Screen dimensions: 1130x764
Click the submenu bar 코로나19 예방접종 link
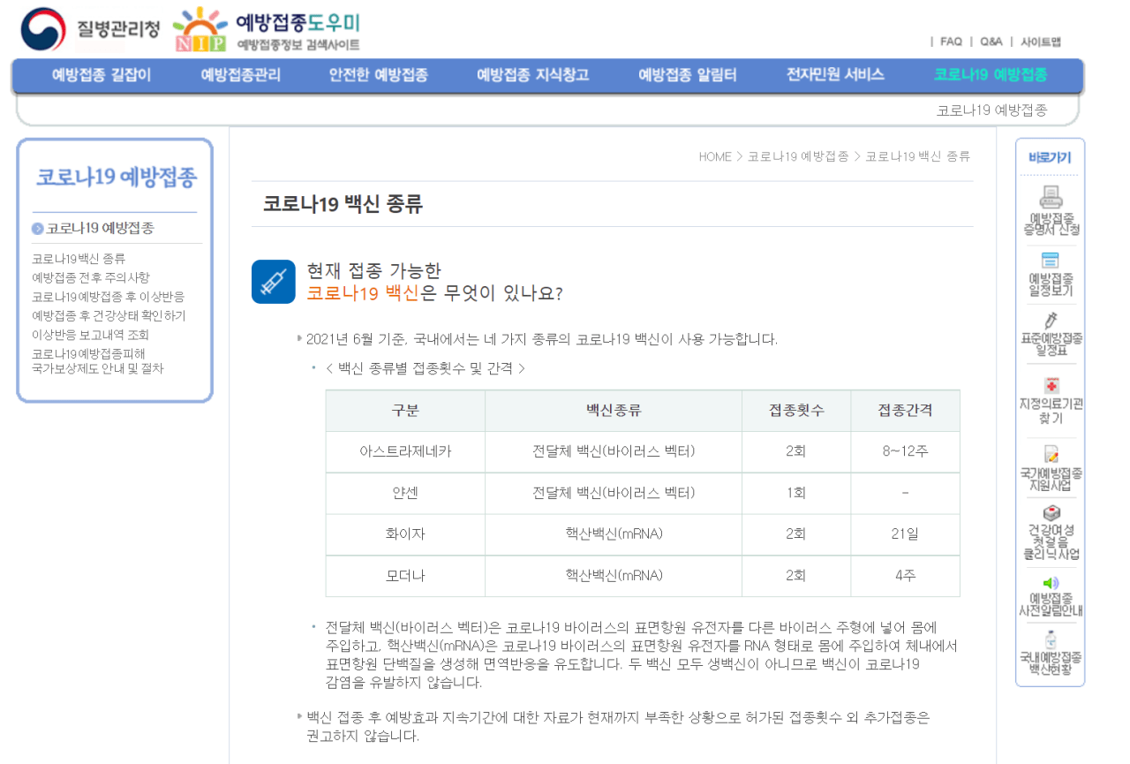click(x=991, y=110)
